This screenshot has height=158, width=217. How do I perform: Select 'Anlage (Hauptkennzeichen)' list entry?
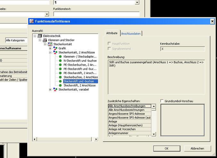click(129, 125)
